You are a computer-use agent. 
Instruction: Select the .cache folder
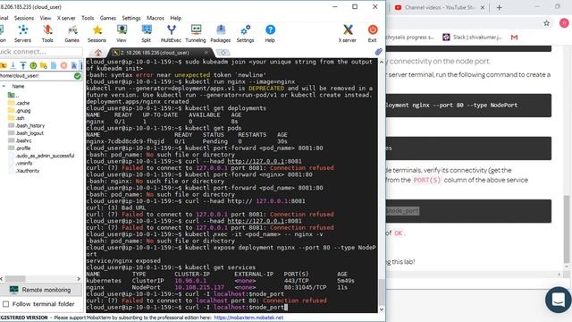click(x=19, y=104)
